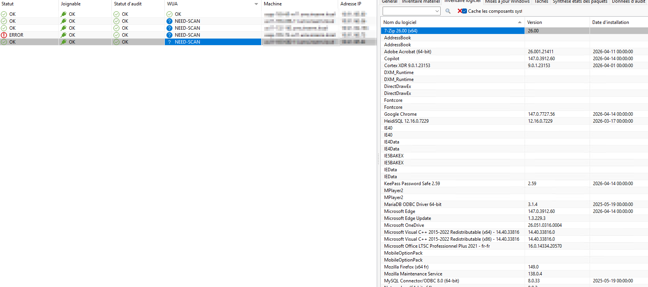
Task: Open the software search filter dropdown
Action: [x=437, y=11]
